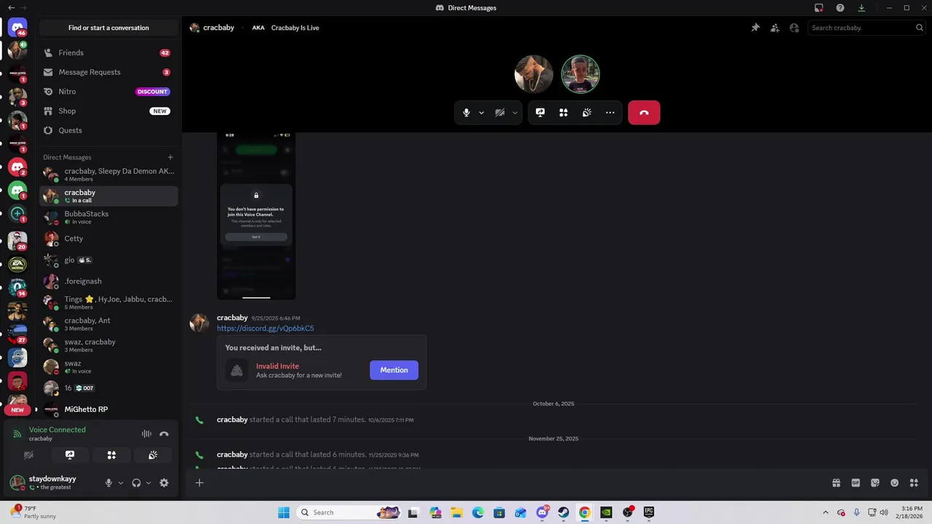This screenshot has height=524, width=932.
Task: Open input device options arrow in user panel
Action: (121, 483)
